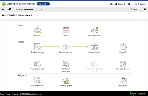The width and height of the screenshot is (148, 96).
Task: Click the Print/email invoices label
Action: click(x=37, y=69)
